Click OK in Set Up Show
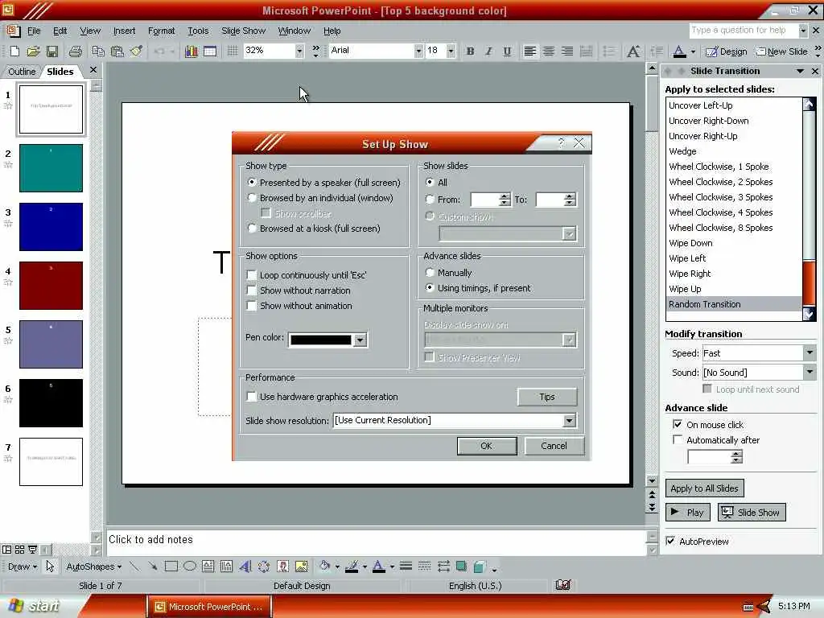The height and width of the screenshot is (618, 824). point(487,446)
